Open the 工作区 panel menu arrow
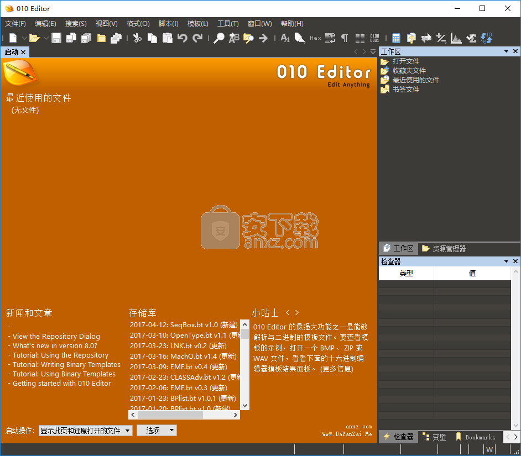Screen dimensions: 521x456 pos(506,51)
